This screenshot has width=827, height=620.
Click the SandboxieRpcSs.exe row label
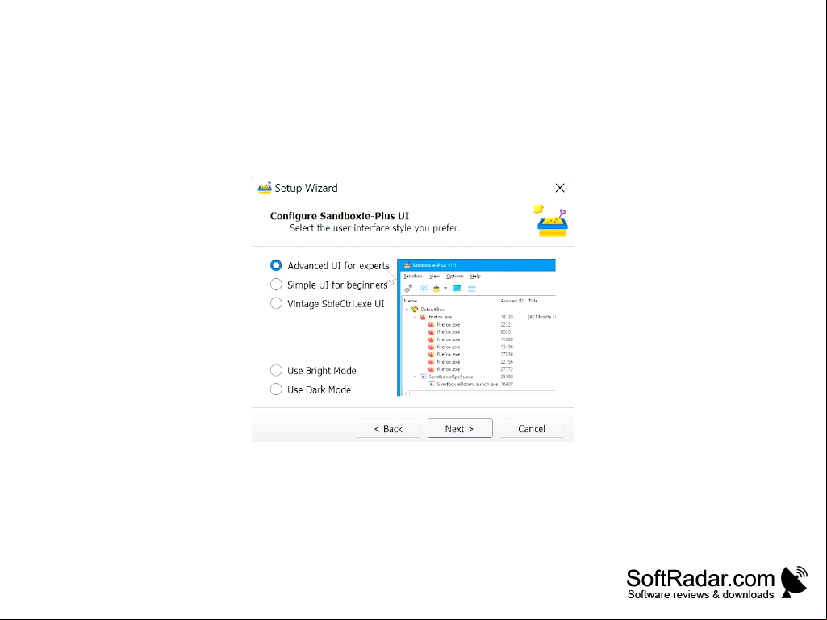click(451, 377)
